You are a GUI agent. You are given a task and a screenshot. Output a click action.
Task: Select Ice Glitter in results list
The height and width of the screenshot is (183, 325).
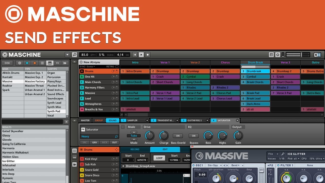(34, 161)
